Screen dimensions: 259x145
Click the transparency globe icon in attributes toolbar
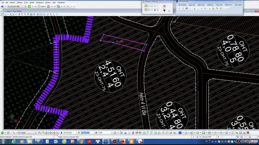pos(58,6)
